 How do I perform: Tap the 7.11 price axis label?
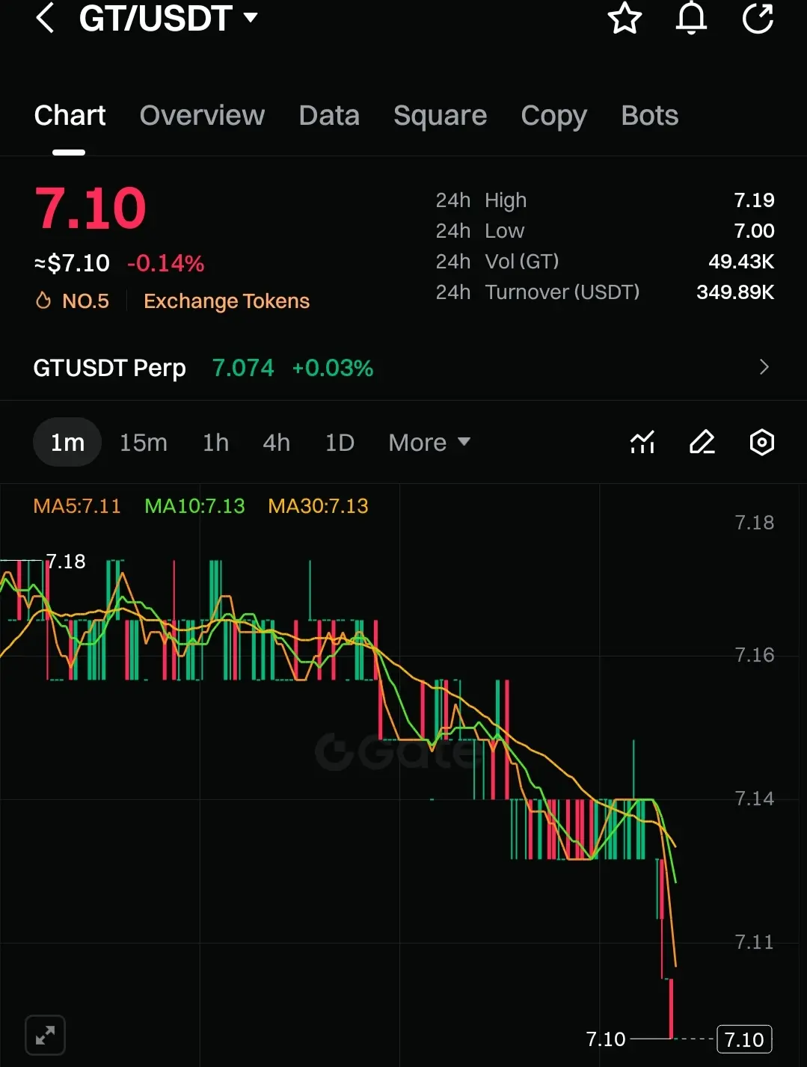754,942
